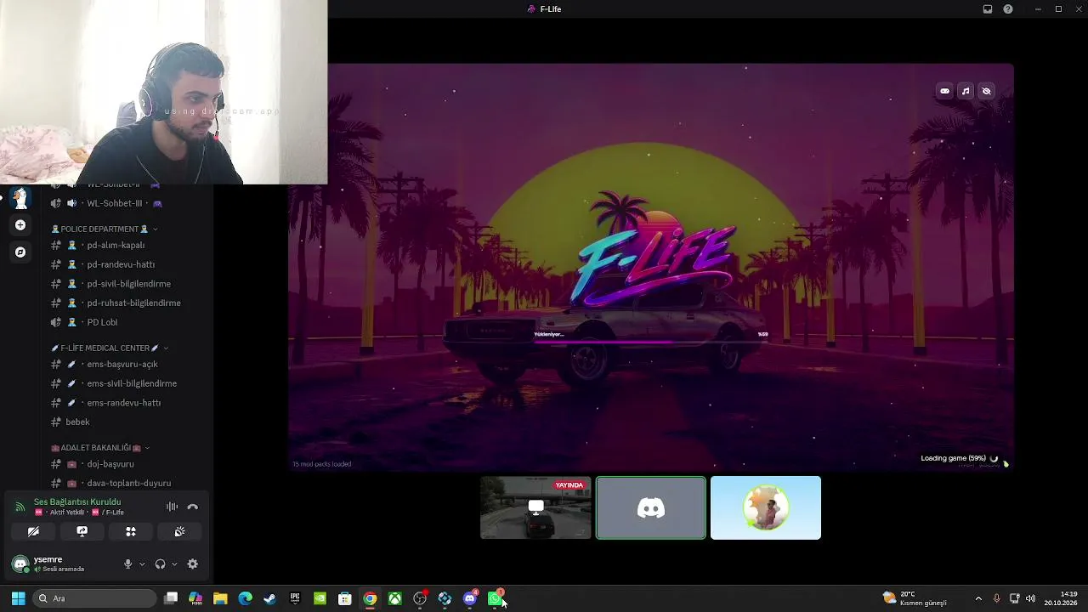Click Ses Bağlantısı Kuruldu connection status

(77, 501)
